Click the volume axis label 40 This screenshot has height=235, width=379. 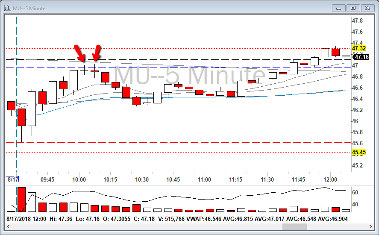(355, 205)
